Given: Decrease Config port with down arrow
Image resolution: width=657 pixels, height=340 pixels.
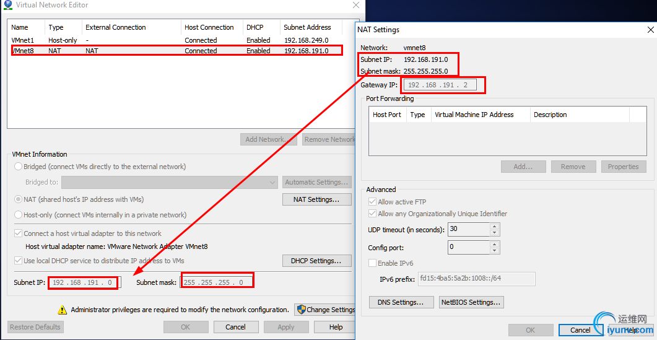Looking at the screenshot, I should pos(495,250).
